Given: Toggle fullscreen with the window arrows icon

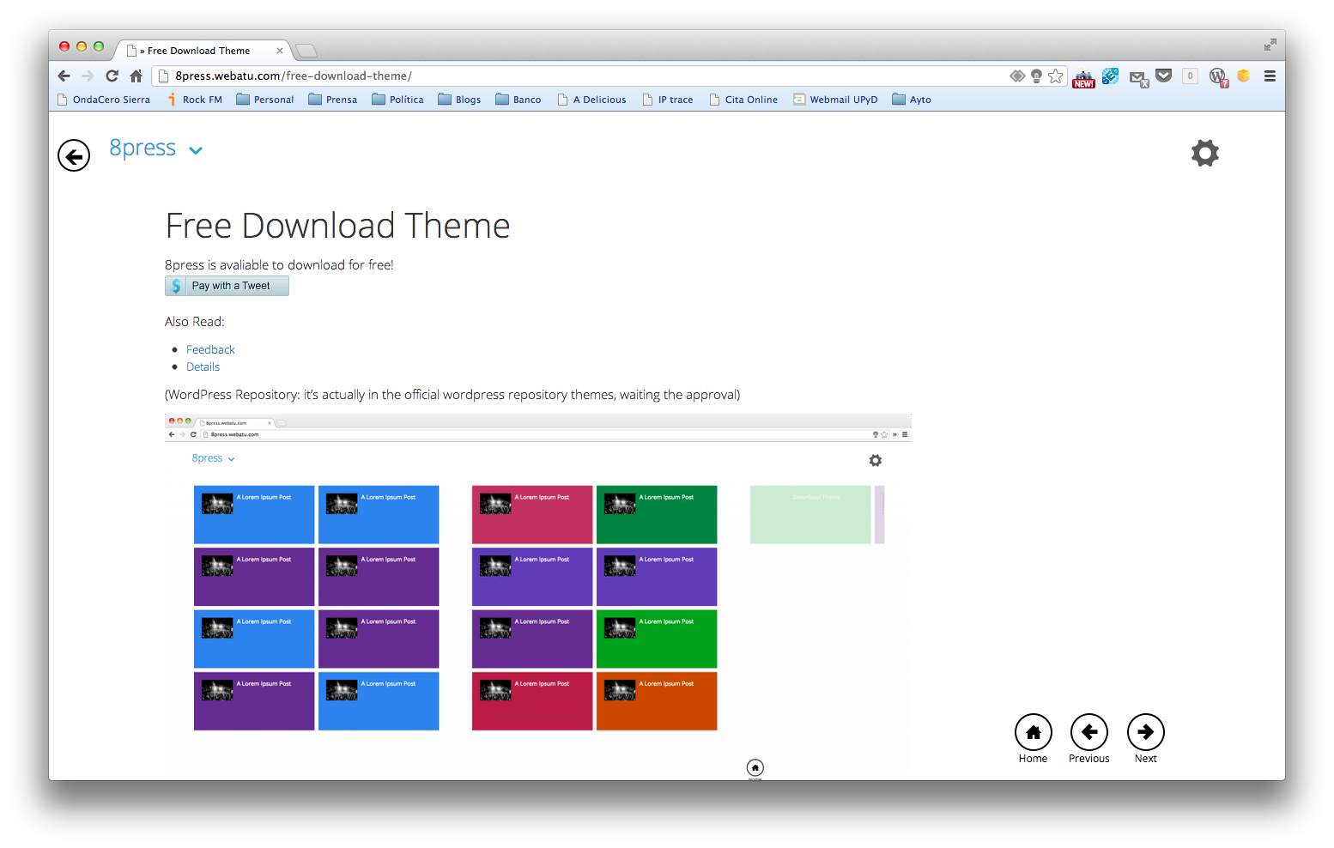Looking at the screenshot, I should (1270, 45).
